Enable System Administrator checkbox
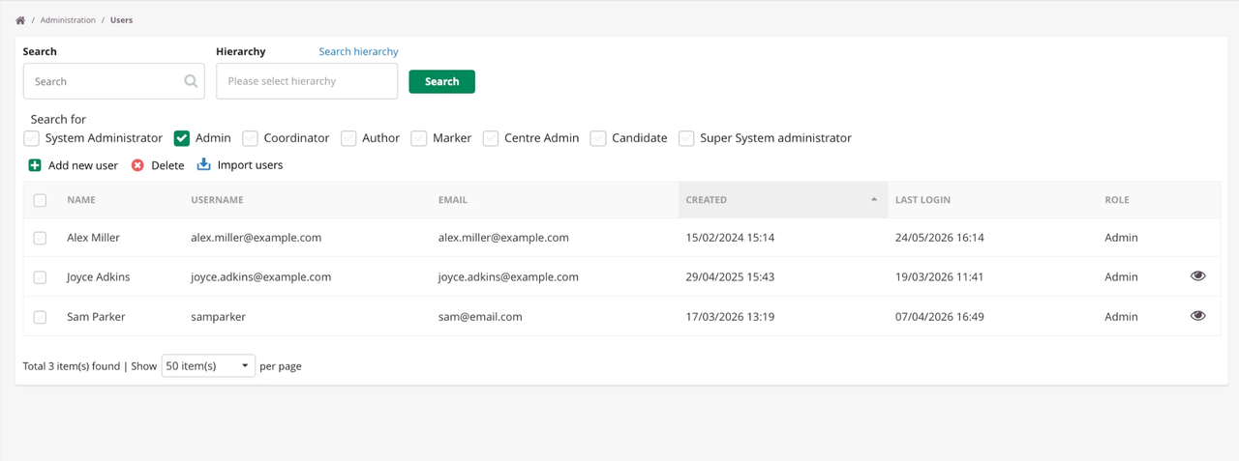 tap(32, 138)
